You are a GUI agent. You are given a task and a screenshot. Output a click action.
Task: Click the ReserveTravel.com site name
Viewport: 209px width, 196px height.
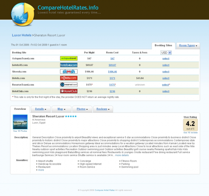click(23, 85)
